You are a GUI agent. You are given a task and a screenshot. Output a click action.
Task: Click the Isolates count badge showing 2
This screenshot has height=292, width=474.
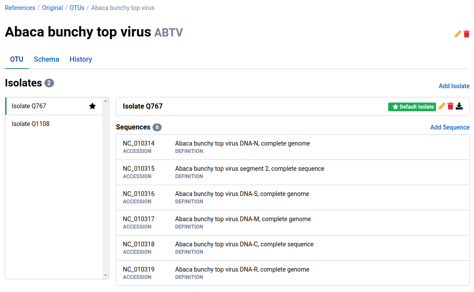(x=49, y=83)
